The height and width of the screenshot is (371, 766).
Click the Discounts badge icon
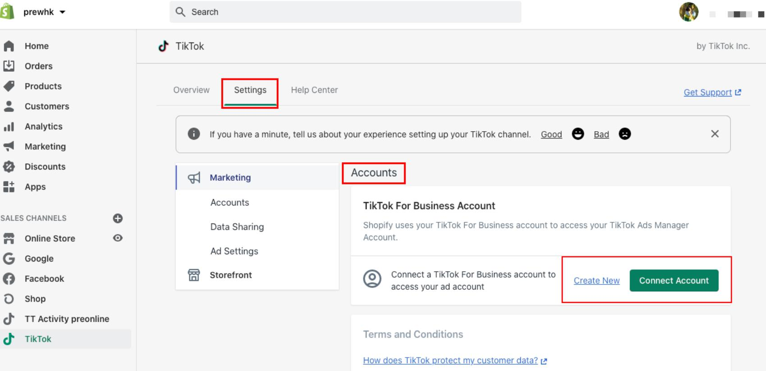click(x=9, y=167)
